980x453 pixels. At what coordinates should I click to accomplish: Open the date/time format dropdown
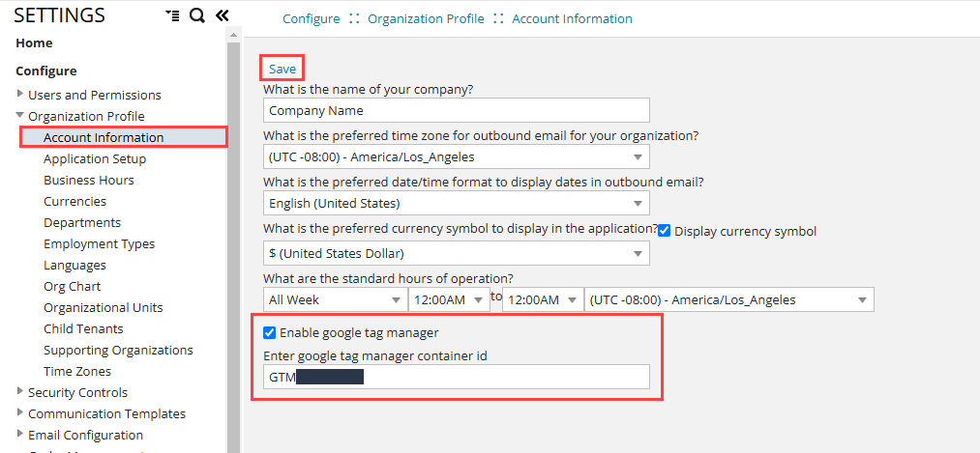[x=457, y=203]
